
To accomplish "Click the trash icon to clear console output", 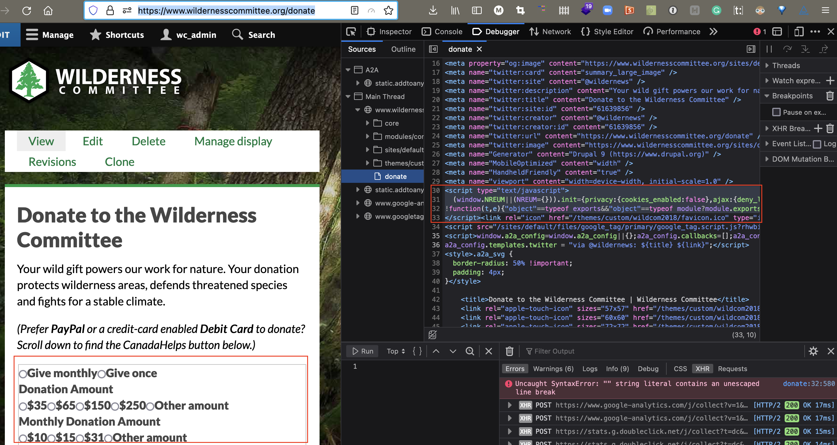I will [x=509, y=351].
